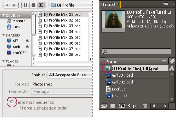Viewport: 176px width, 118px height.
Task: Click the sidebar scroll up arrow
Action: coord(33,59)
